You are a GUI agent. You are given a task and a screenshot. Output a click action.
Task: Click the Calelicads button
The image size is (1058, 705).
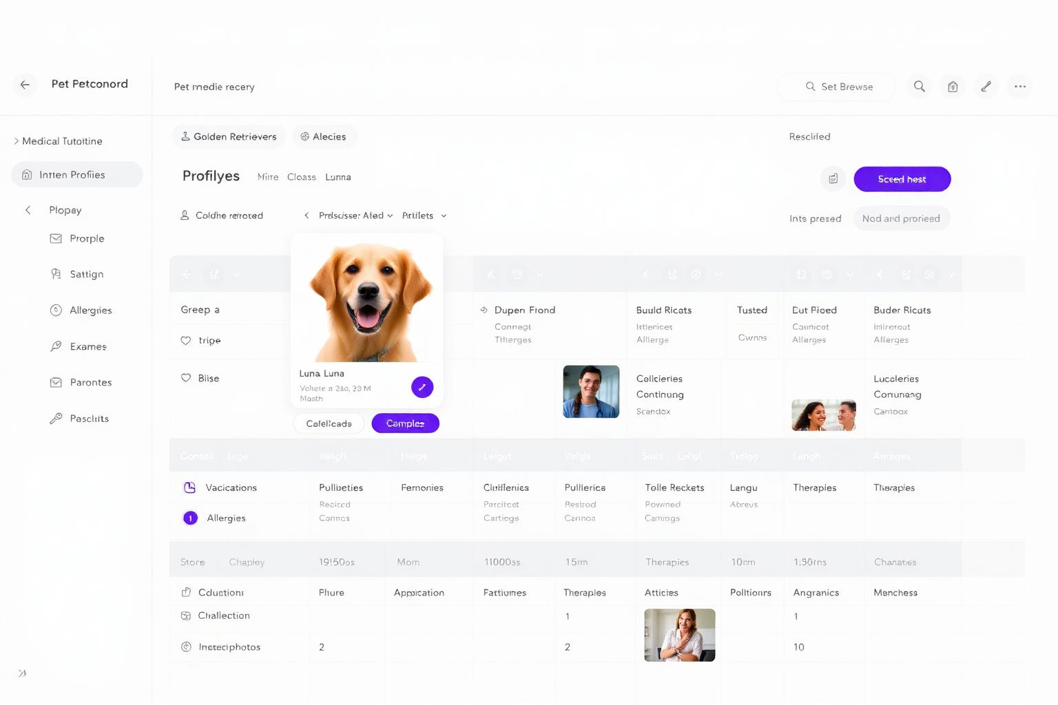click(329, 423)
